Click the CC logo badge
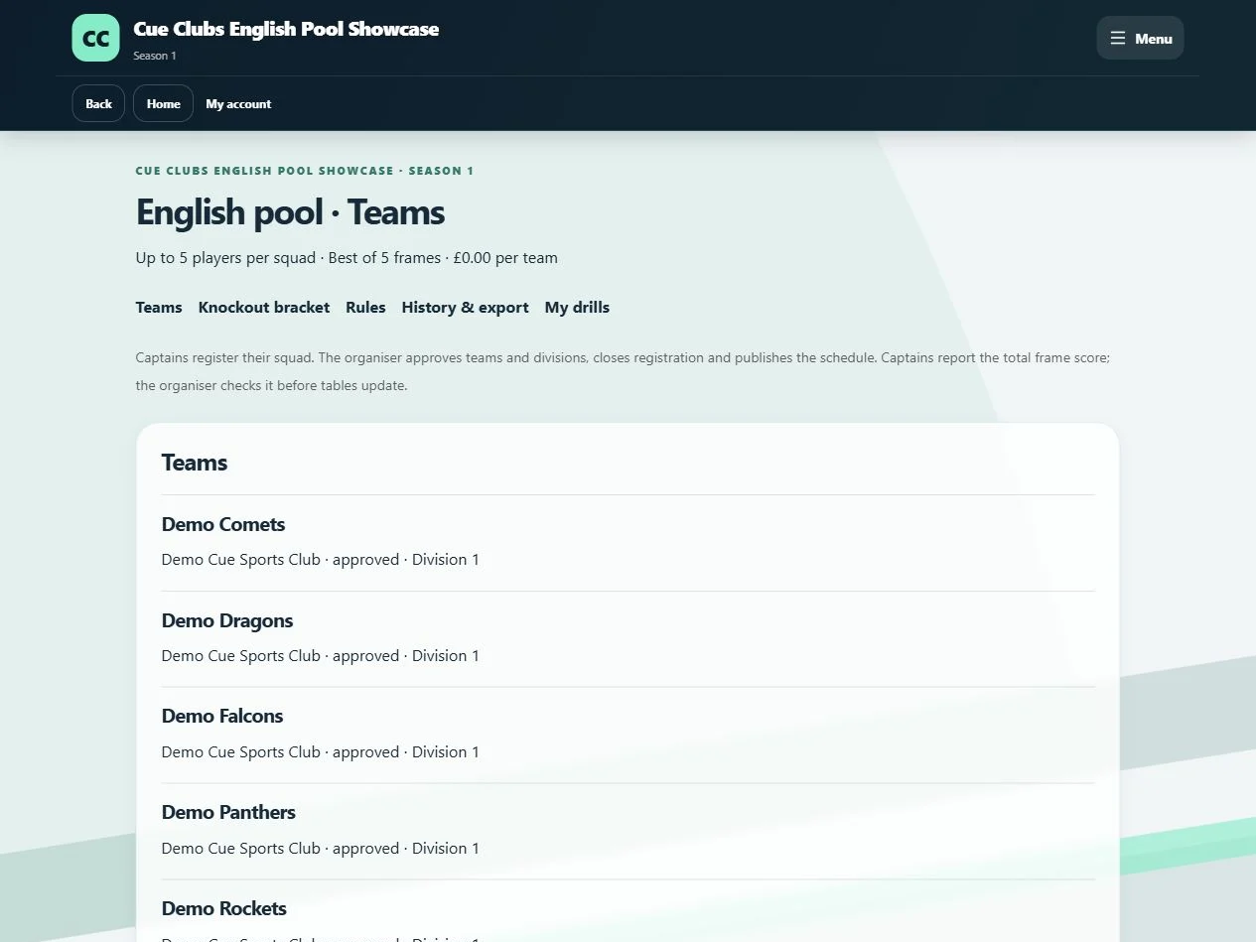The height and width of the screenshot is (942, 1256). tap(96, 38)
